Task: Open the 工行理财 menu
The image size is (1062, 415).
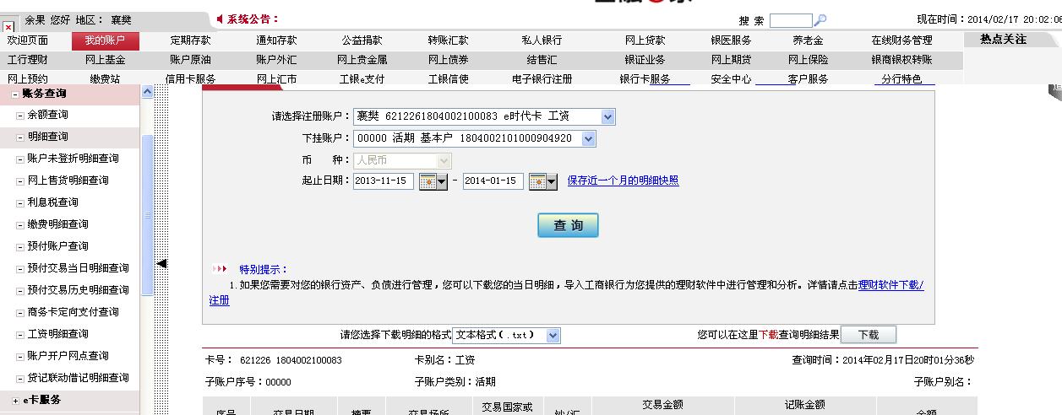Action: tap(27, 60)
